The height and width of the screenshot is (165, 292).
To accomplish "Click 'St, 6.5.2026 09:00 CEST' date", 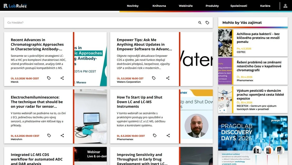I will pos(25,136).
